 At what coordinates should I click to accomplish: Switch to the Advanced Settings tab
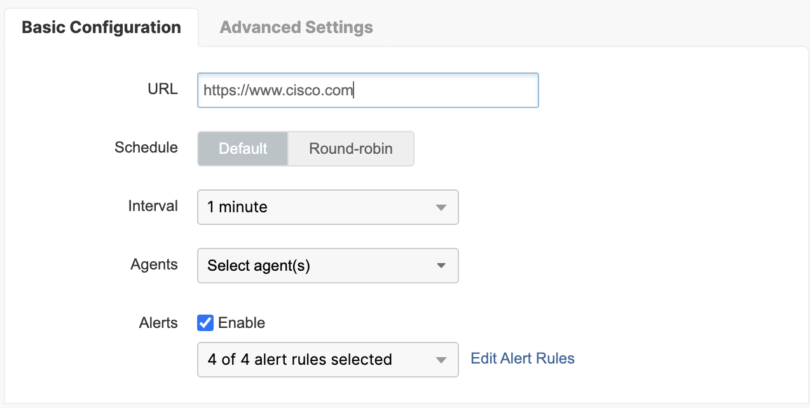point(296,28)
